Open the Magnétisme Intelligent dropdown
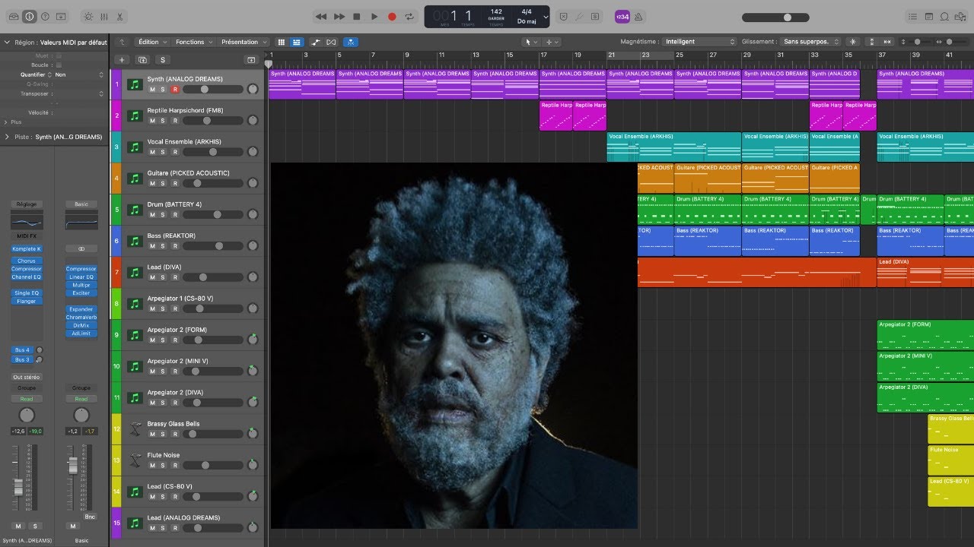This screenshot has width=974, height=547. (700, 42)
